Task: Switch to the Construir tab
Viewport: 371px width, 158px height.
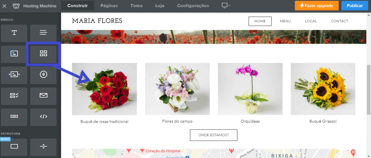Action: click(78, 6)
